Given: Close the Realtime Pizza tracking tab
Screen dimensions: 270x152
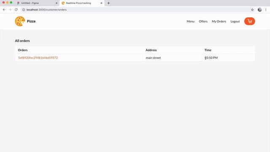Looking at the screenshot, I should click(101, 3).
